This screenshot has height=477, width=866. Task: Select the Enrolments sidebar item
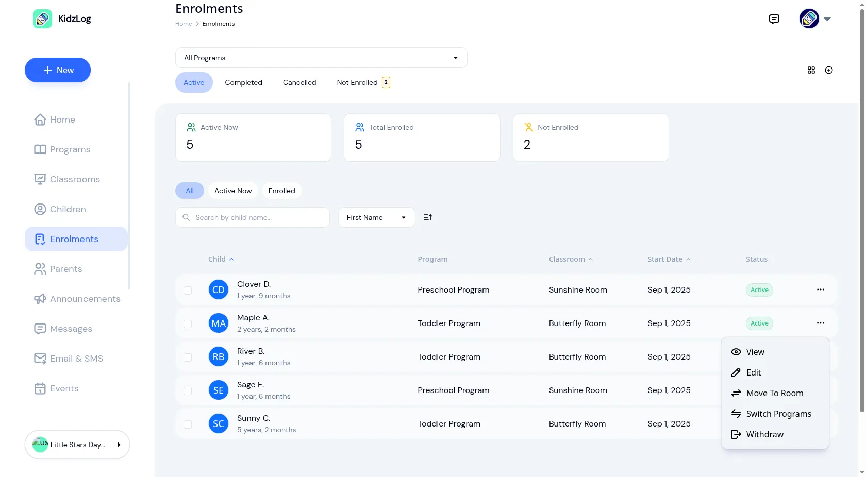pos(76,239)
